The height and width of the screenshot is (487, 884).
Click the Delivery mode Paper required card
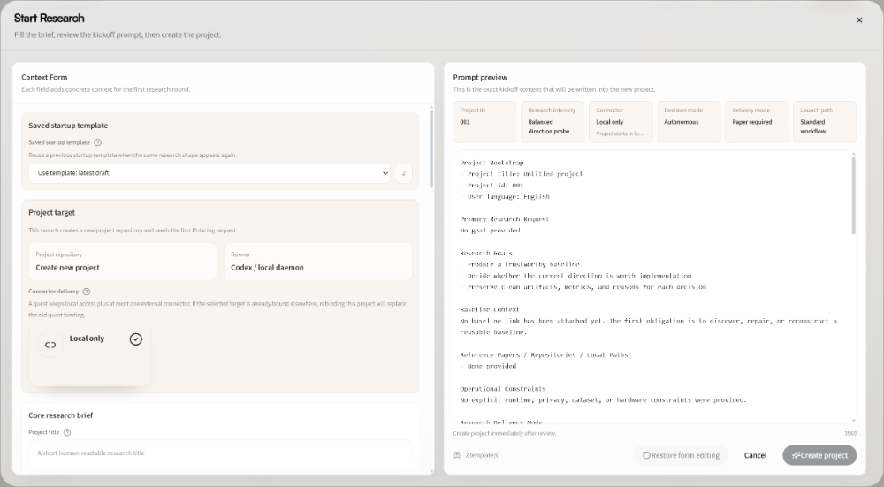click(757, 121)
